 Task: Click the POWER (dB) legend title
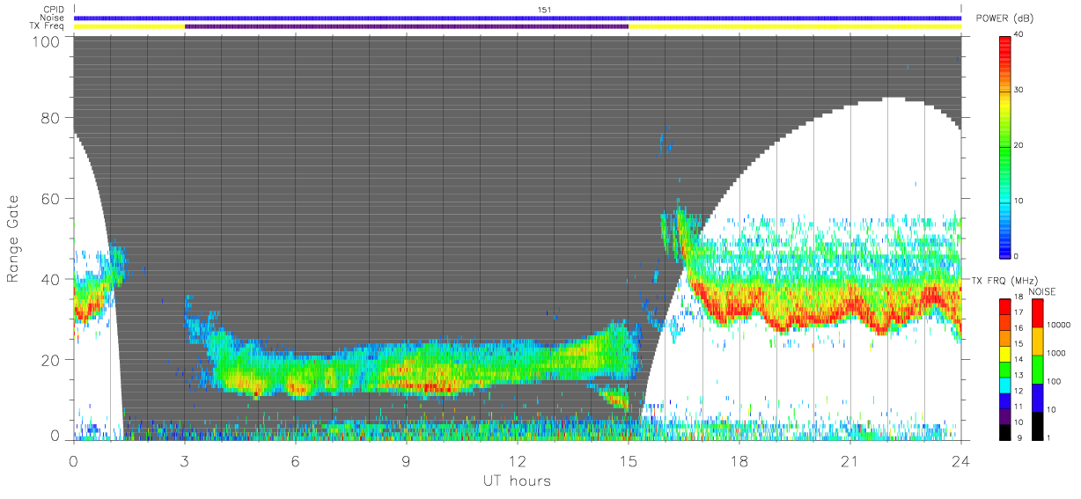(1004, 19)
